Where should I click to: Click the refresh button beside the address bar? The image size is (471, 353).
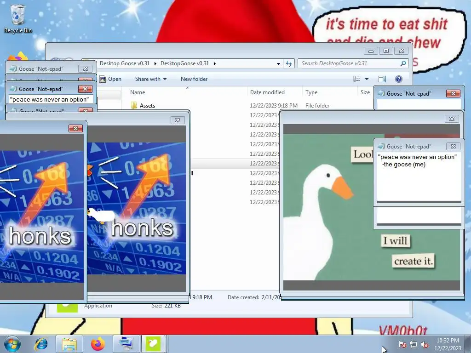point(289,63)
